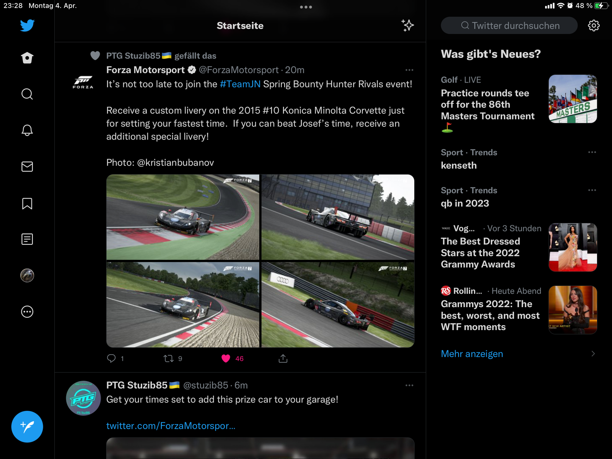Open Bookmarks icon in sidebar
The width and height of the screenshot is (612, 459).
click(27, 203)
